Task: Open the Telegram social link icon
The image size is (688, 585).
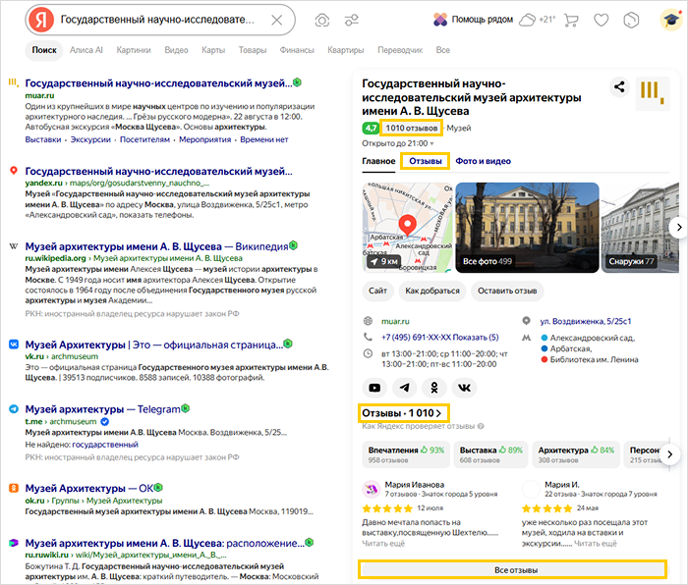Action: point(405,388)
